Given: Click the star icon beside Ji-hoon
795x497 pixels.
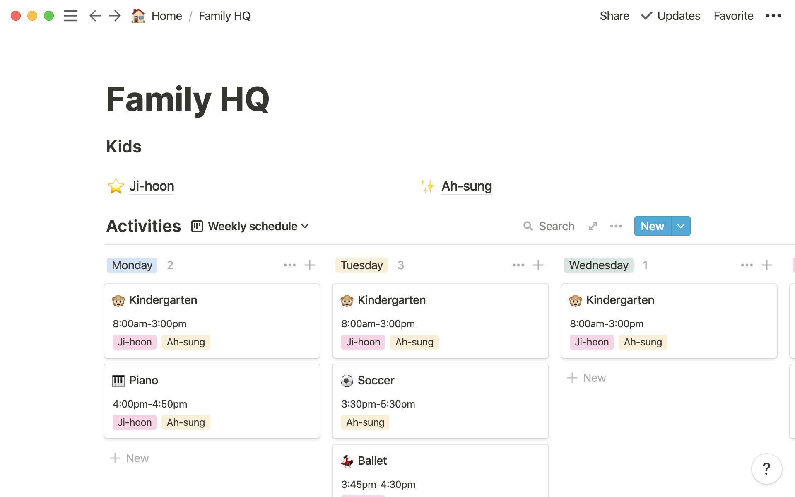Looking at the screenshot, I should pyautogui.click(x=116, y=186).
